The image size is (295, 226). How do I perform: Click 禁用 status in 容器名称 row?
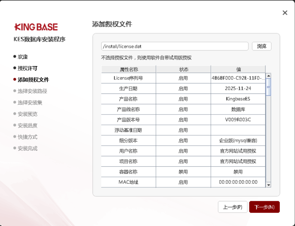tap(183, 172)
